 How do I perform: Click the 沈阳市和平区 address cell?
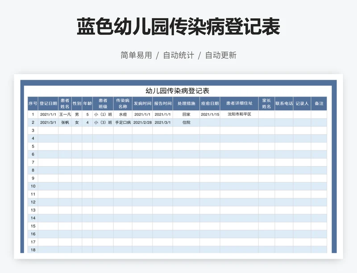click(x=239, y=114)
